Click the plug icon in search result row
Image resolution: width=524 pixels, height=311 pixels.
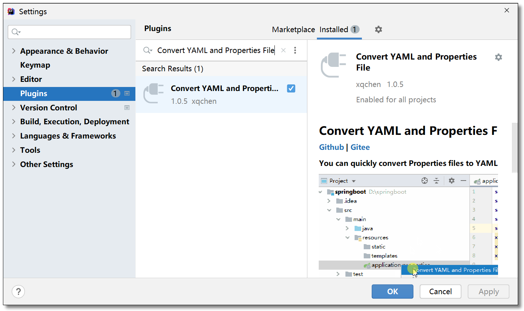153,94
